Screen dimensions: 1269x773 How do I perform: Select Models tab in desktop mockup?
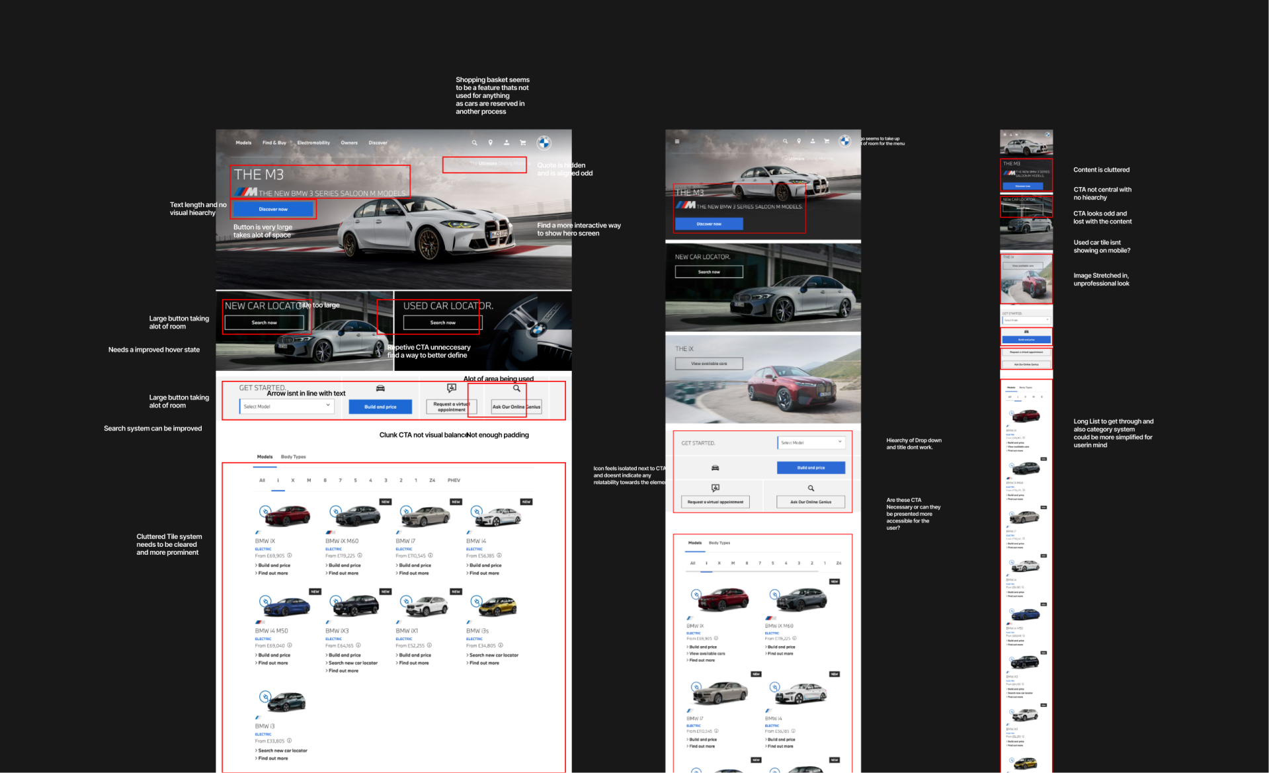pos(265,457)
